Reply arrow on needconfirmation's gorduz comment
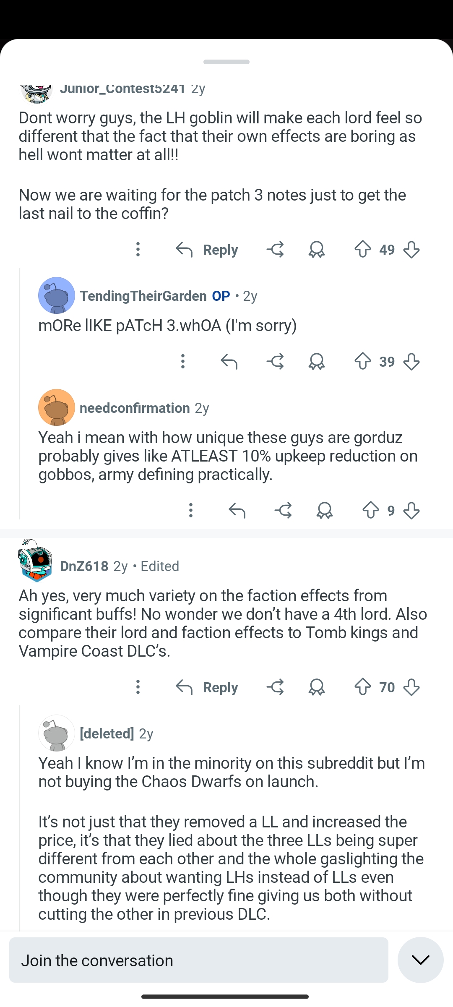Image resolution: width=453 pixels, height=1007 pixels. click(237, 510)
